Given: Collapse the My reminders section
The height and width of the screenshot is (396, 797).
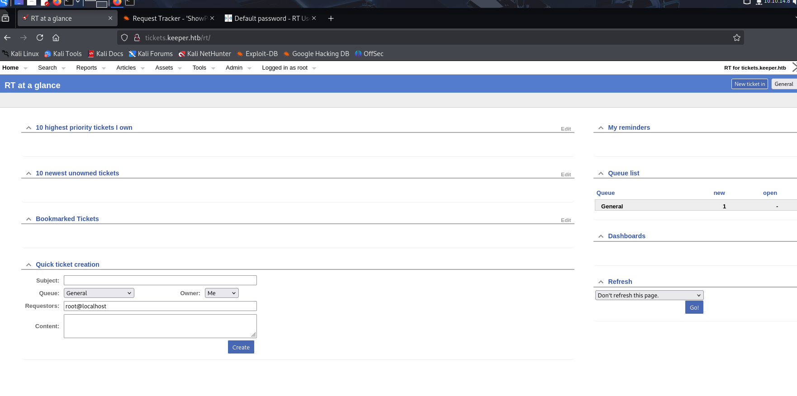Looking at the screenshot, I should (601, 128).
